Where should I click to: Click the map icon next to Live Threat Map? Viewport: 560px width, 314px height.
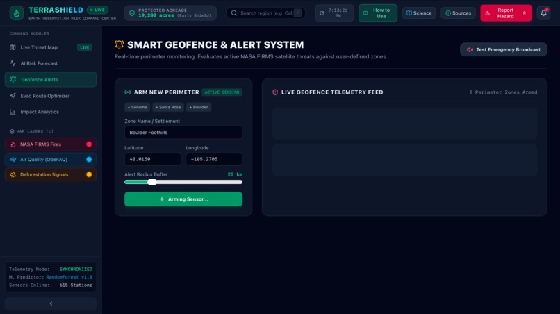pyautogui.click(x=13, y=47)
